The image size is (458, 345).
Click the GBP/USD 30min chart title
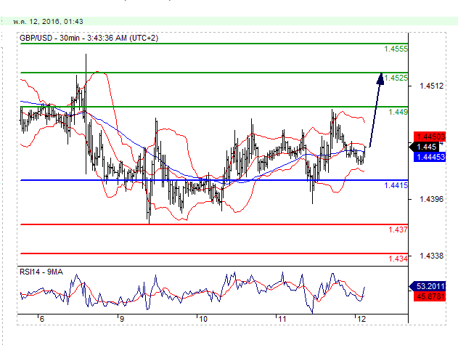click(89, 38)
